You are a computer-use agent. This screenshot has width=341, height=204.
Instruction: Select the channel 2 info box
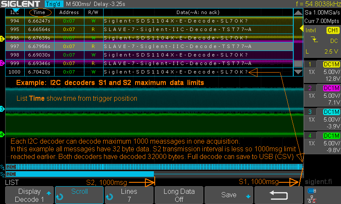point(322,95)
